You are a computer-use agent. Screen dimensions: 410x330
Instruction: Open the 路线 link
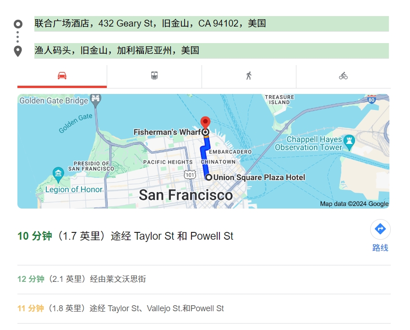[380, 248]
